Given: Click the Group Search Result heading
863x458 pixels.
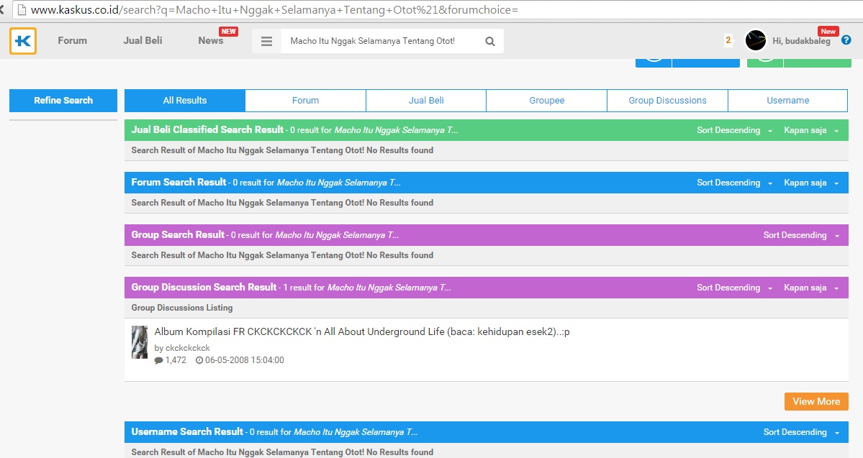Looking at the screenshot, I should click(x=178, y=235).
